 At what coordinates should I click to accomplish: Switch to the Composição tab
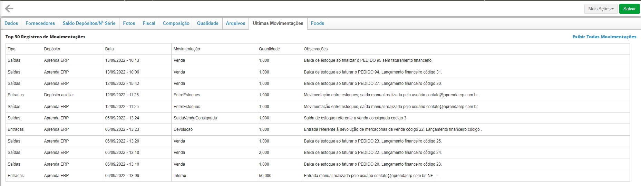tap(176, 23)
